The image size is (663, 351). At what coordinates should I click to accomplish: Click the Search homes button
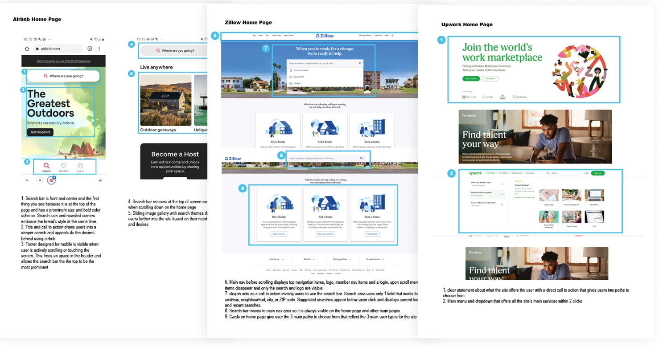click(279, 234)
